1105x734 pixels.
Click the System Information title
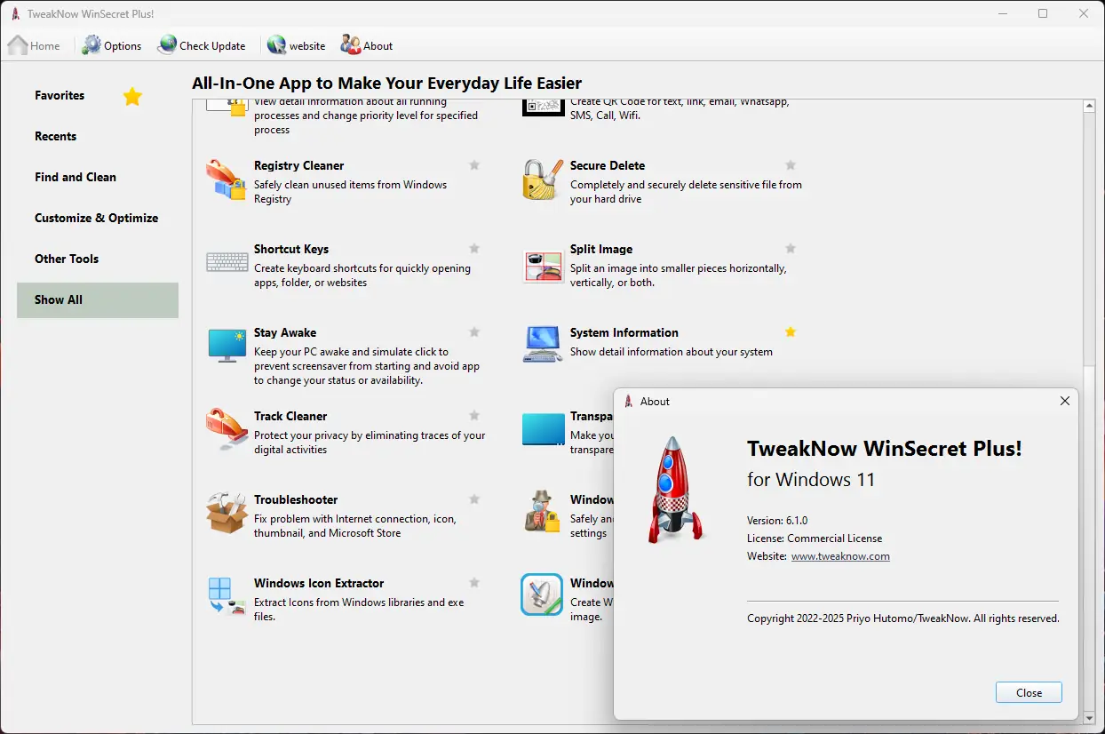(624, 332)
